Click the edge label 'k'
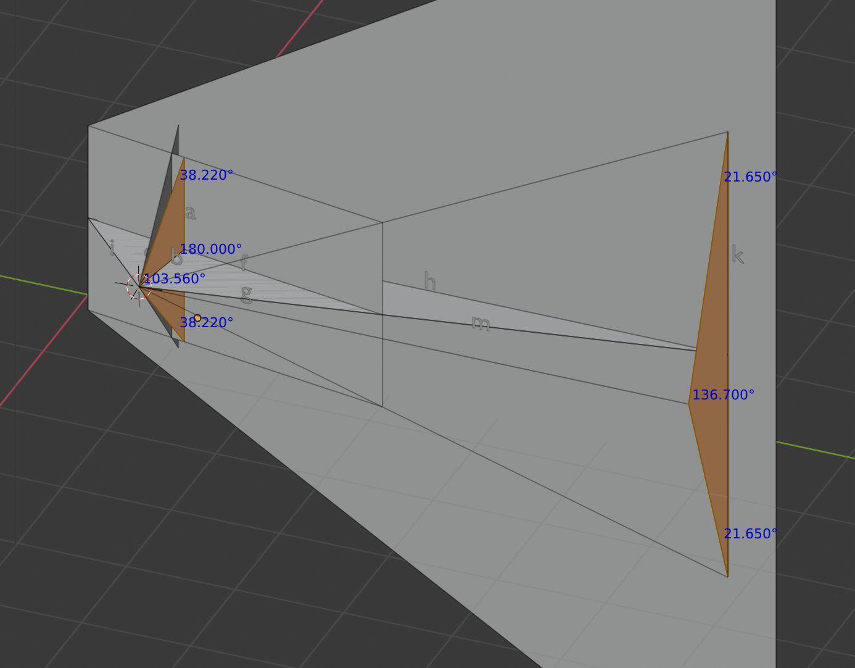Image resolution: width=855 pixels, height=668 pixels. click(737, 254)
